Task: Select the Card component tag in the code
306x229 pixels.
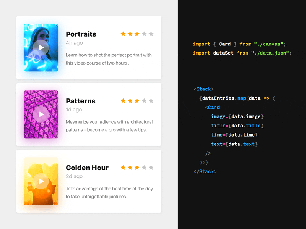Action: (213, 107)
